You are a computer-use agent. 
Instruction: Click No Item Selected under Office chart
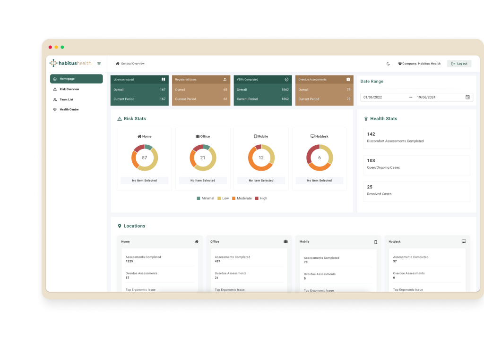click(x=203, y=181)
